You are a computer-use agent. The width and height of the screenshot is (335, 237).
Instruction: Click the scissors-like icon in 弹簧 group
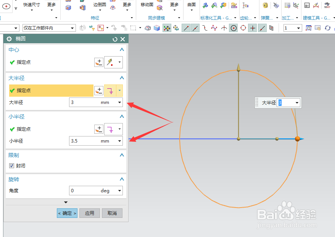point(276,6)
